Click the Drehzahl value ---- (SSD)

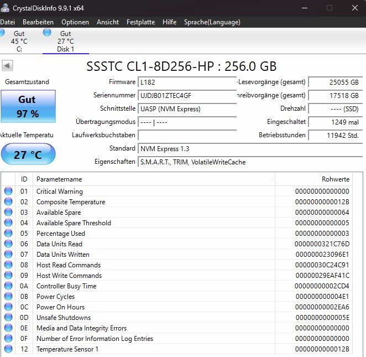[336, 109]
